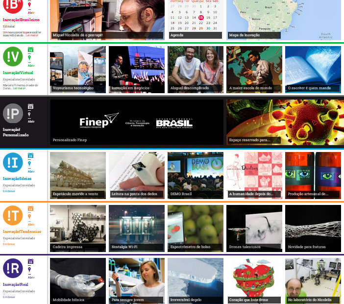The height and width of the screenshot is (304, 344).
Task: Open the Inovação!Virtual section title
Action: tap(18, 73)
